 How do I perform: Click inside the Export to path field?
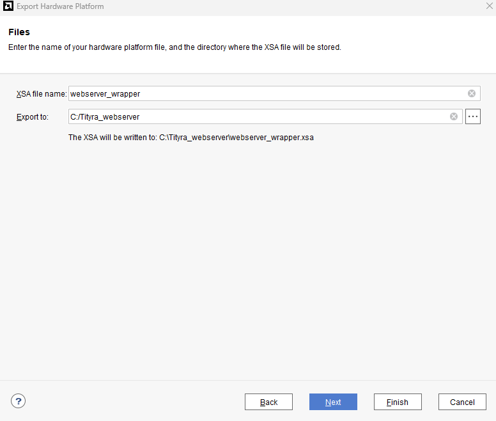tap(256, 116)
